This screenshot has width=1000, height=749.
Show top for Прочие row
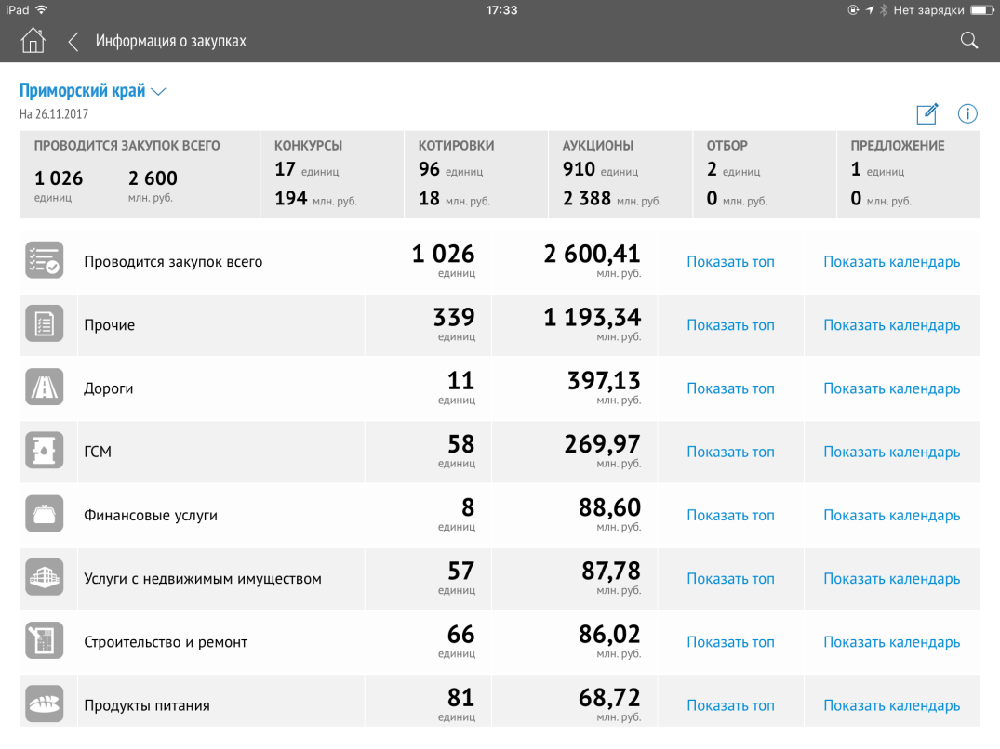pyautogui.click(x=730, y=325)
